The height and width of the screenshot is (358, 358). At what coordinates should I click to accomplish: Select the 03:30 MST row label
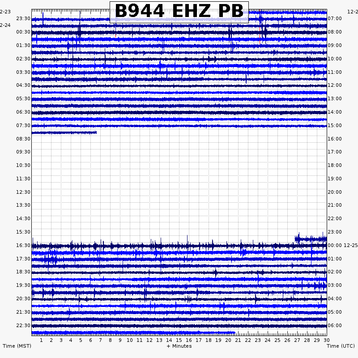click(23, 72)
